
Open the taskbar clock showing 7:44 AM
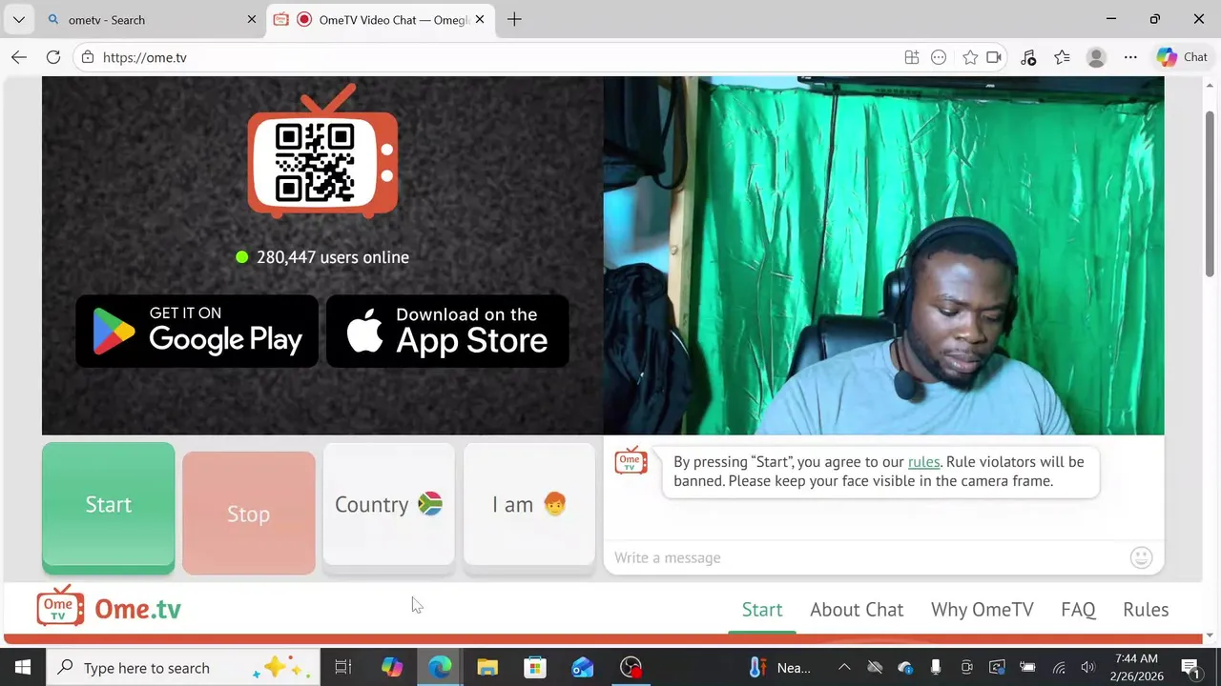pos(1135,667)
